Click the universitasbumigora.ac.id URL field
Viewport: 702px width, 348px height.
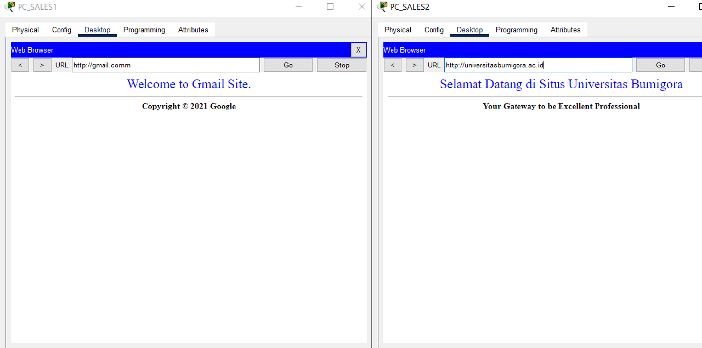pyautogui.click(x=537, y=65)
